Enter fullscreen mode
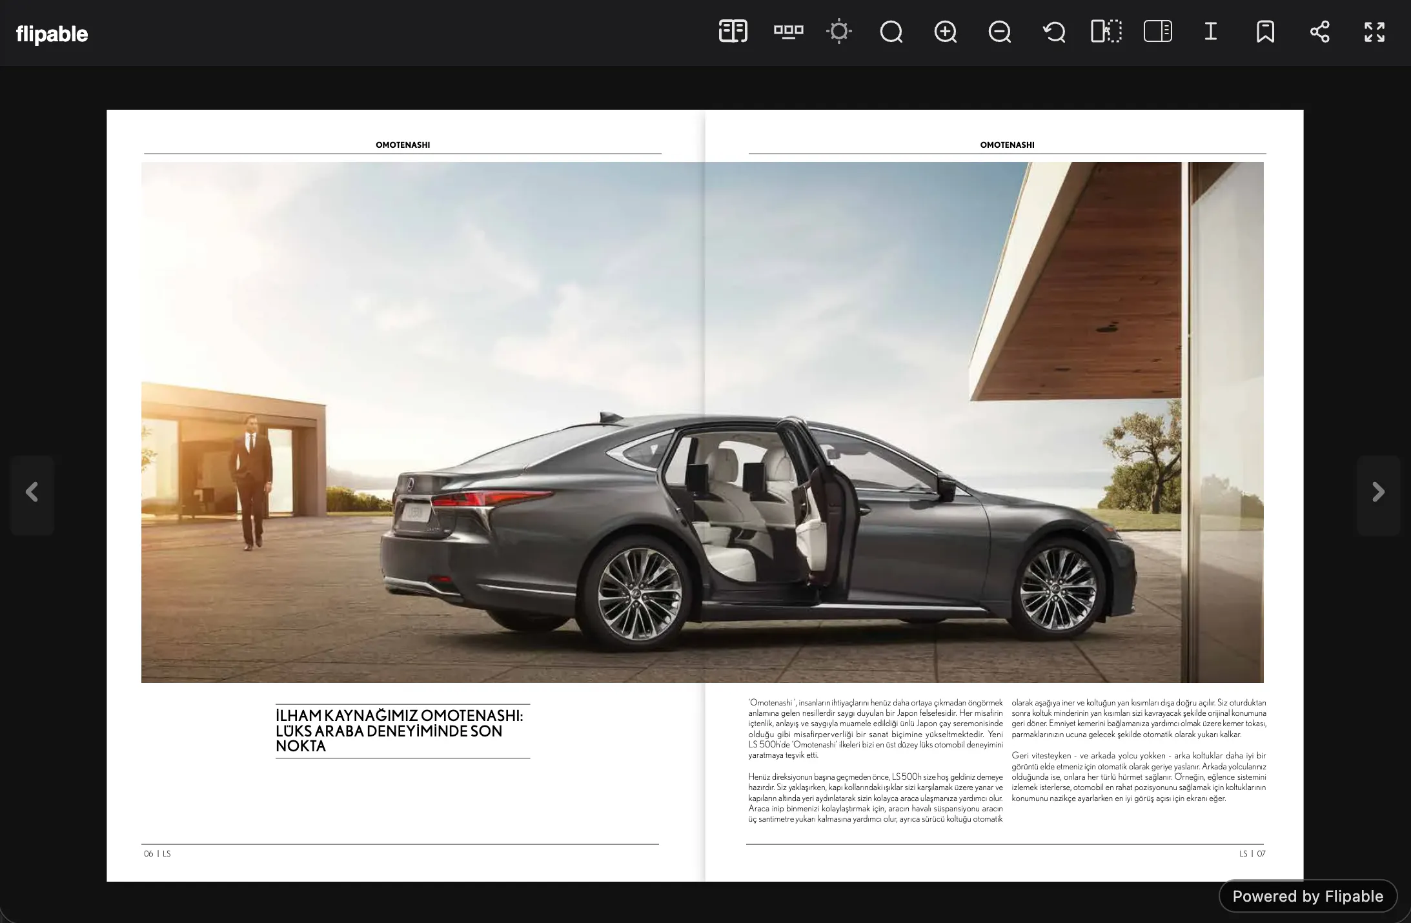The height and width of the screenshot is (923, 1411). pyautogui.click(x=1374, y=32)
